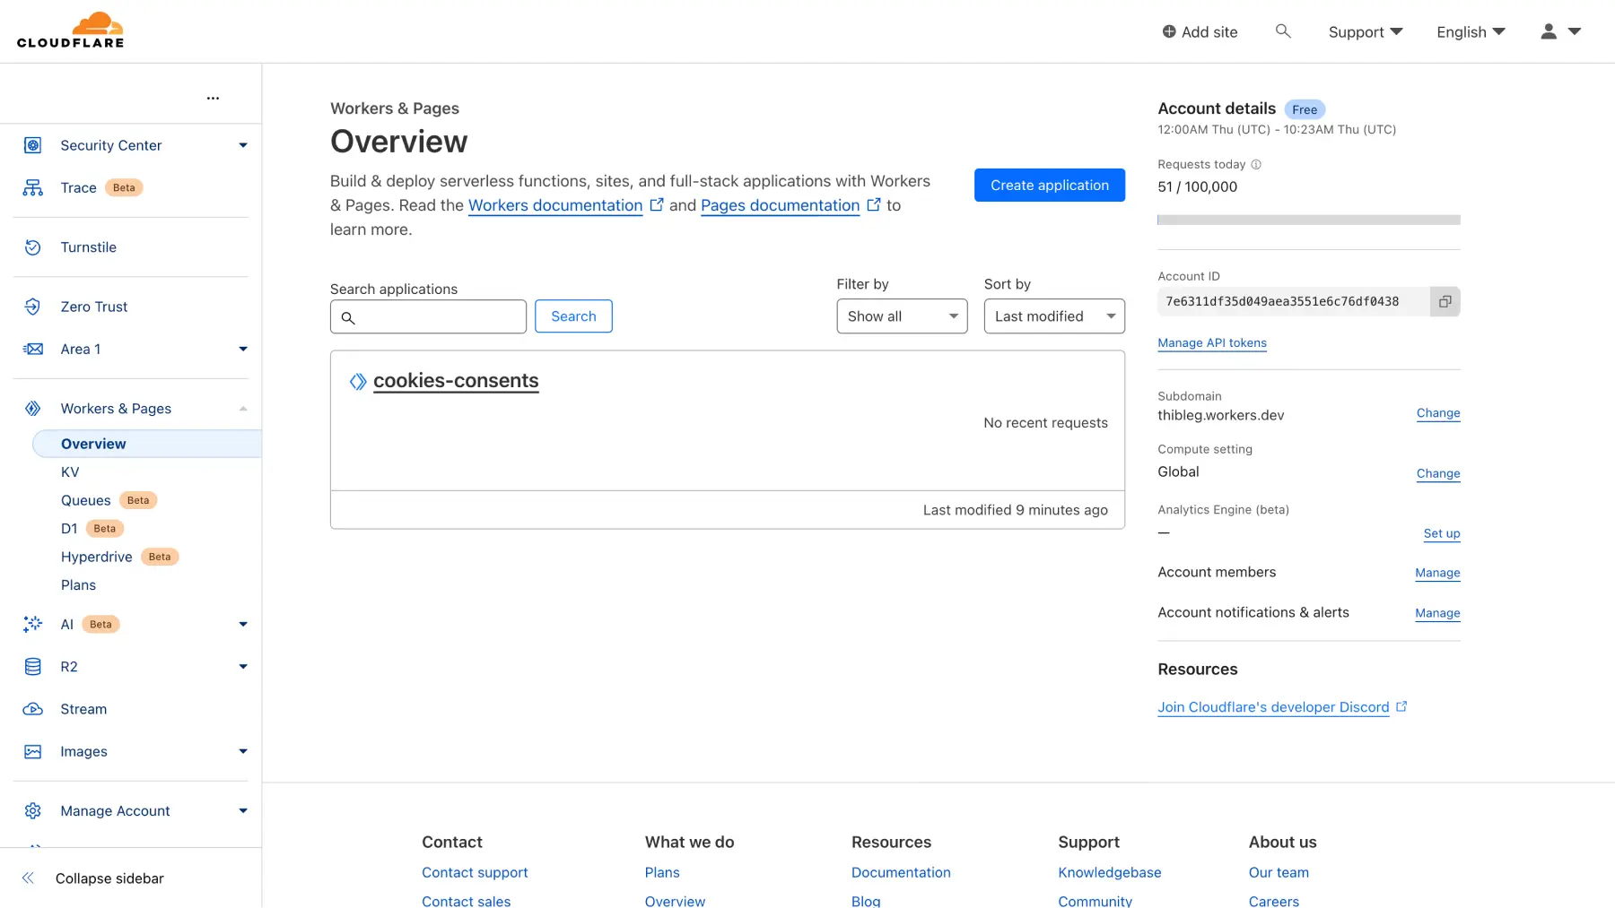Click the Add site plus icon
Viewport: 1615px width, 908px height.
click(1169, 31)
